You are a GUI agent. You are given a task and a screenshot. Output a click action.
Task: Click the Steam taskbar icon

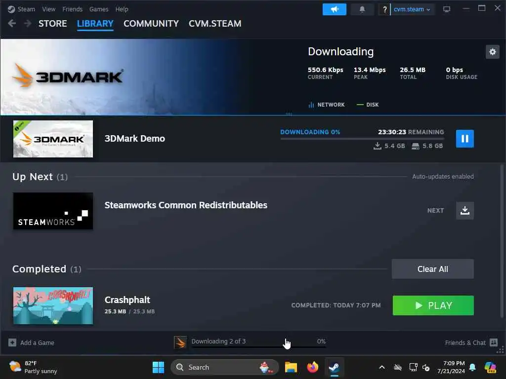coord(335,367)
